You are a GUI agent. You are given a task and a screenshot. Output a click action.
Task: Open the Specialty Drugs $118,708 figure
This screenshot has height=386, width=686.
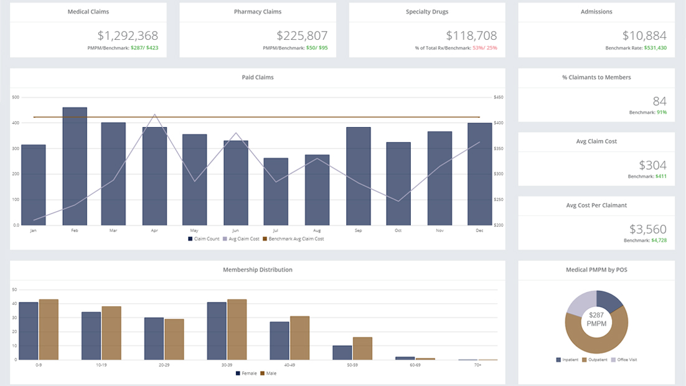coord(471,36)
